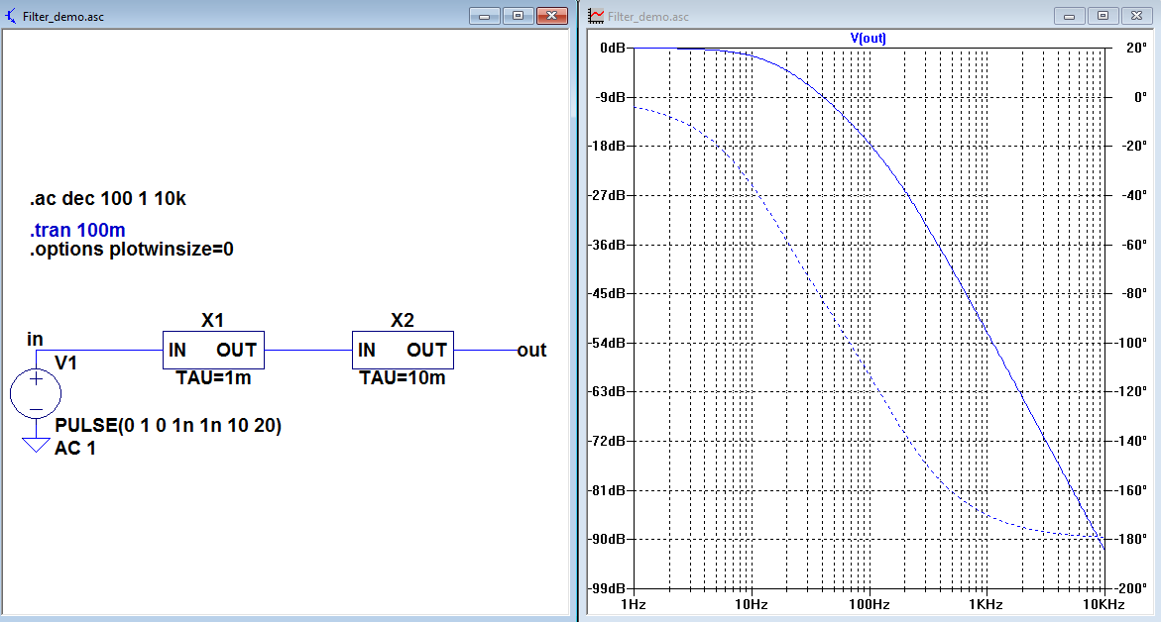Click the plot window title Filter_demo.asc
Image resolution: width=1161 pixels, height=622 pixels.
point(647,16)
